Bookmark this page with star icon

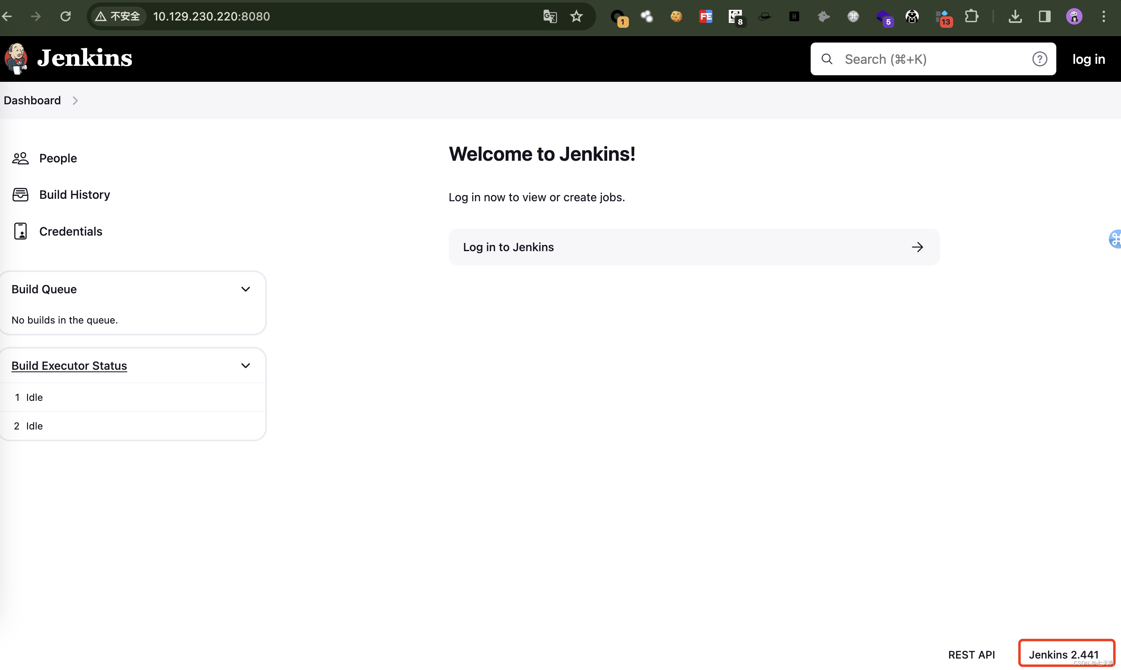point(576,17)
